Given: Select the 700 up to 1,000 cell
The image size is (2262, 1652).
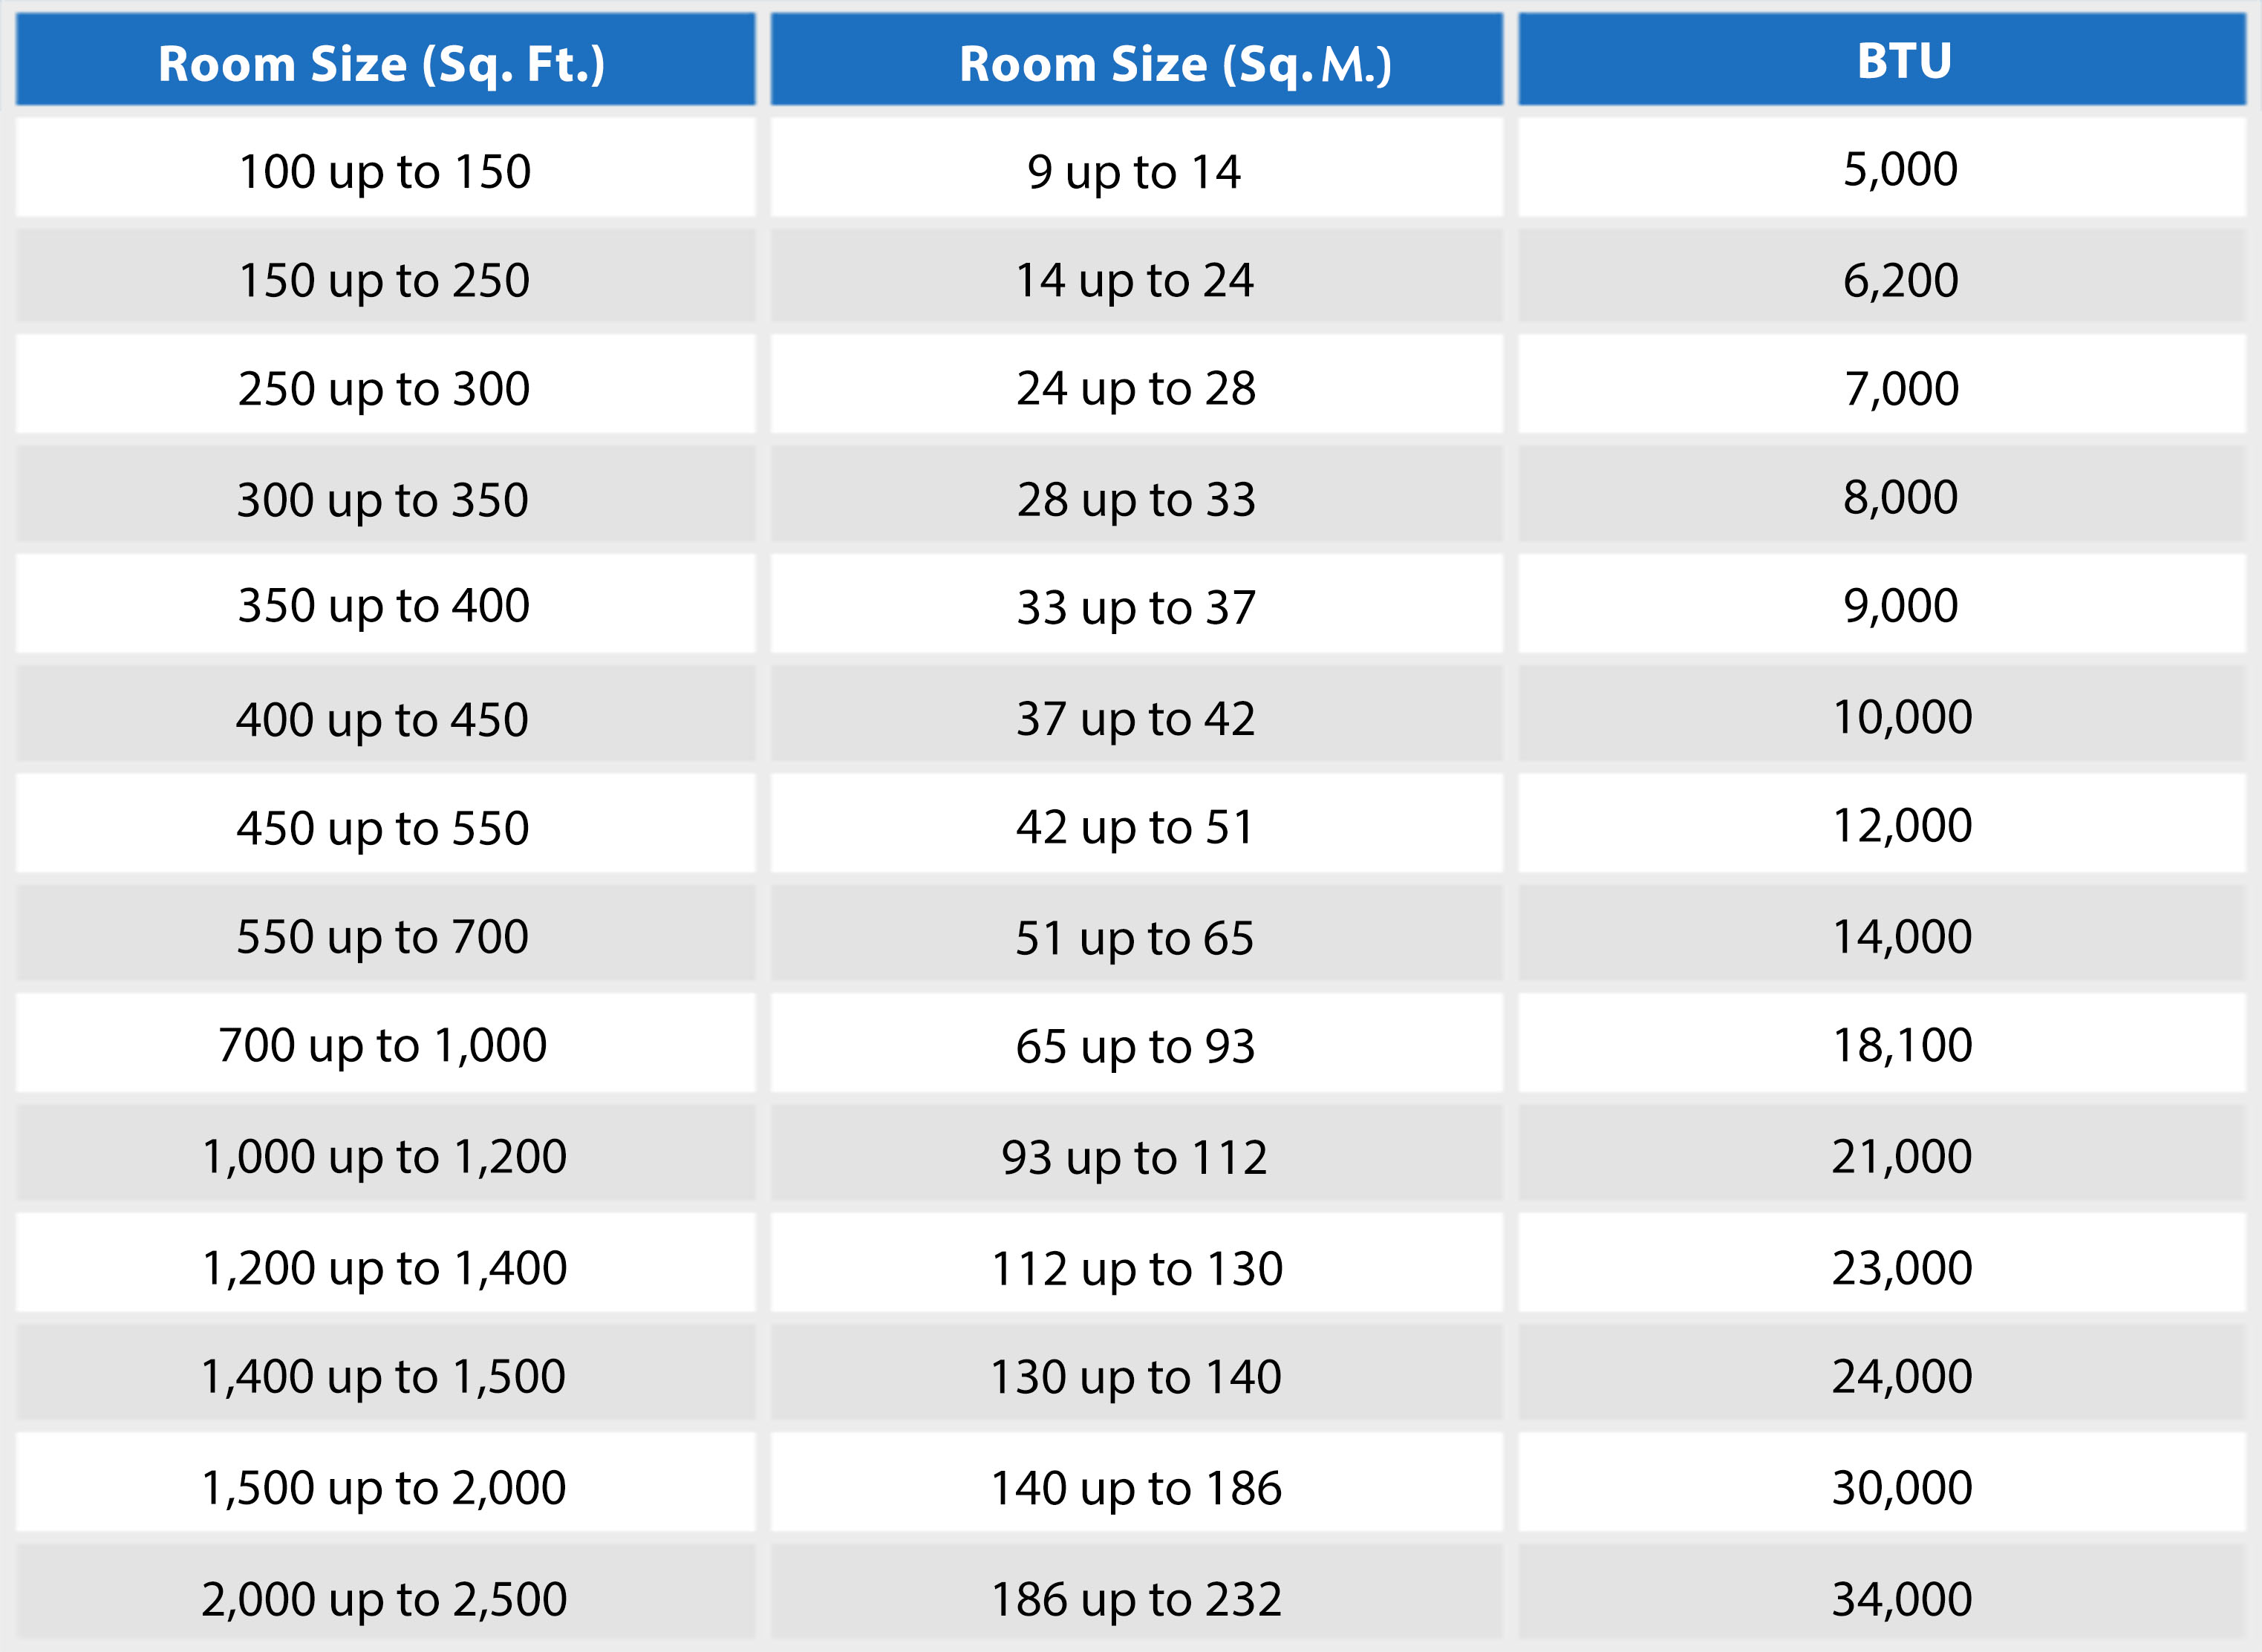Looking at the screenshot, I should (x=382, y=1045).
